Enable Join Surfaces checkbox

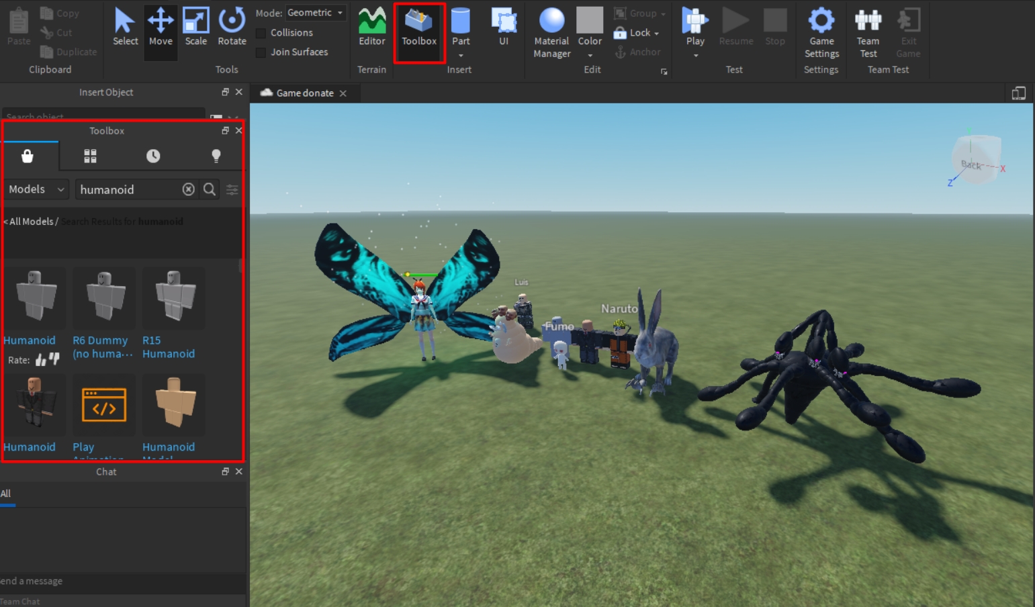(261, 52)
